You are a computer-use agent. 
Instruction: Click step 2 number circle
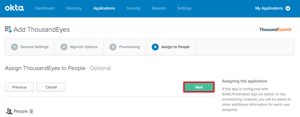coord(64,47)
